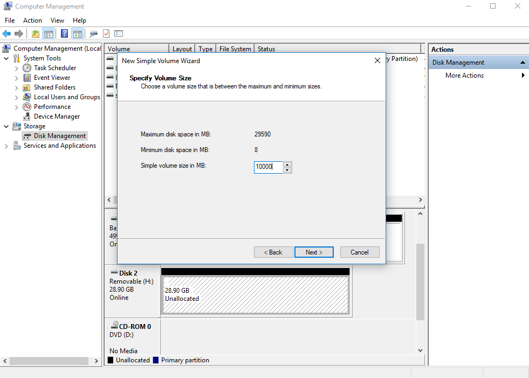This screenshot has height=378, width=529.
Task: Click the Event Viewer icon in tree
Action: [x=27, y=78]
